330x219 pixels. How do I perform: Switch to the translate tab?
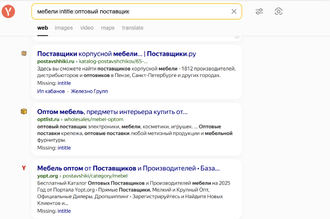[133, 28]
